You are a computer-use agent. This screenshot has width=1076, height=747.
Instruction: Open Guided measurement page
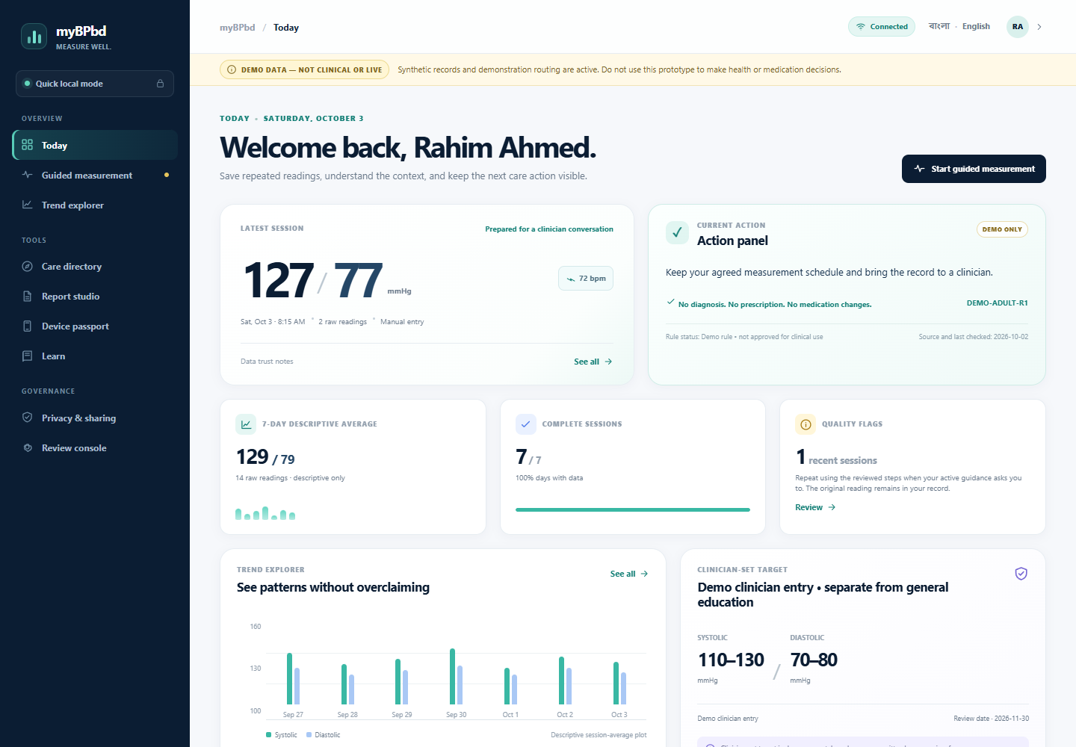point(95,175)
